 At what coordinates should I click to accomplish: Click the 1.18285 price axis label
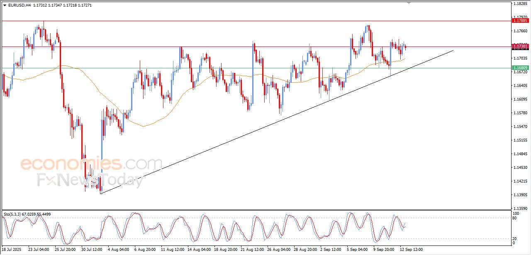click(520, 4)
